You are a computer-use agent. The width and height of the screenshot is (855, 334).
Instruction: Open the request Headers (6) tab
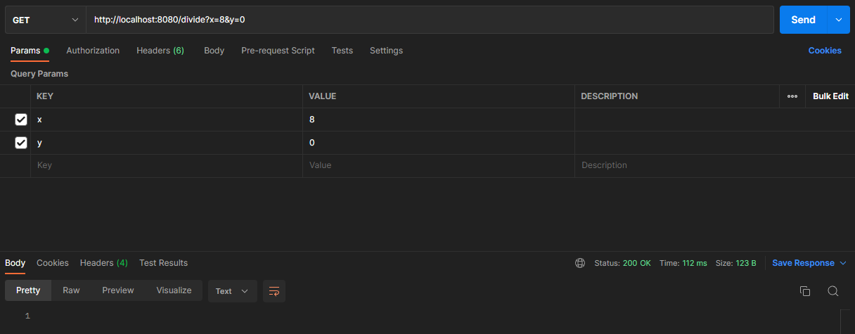pos(160,51)
